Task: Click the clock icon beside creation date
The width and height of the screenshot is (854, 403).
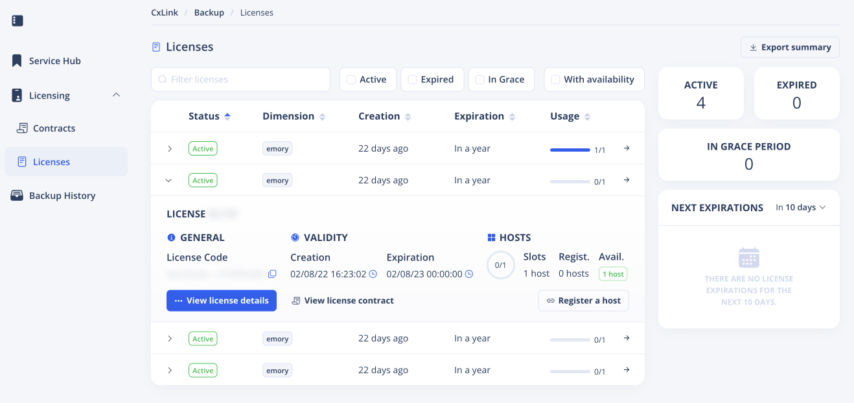Action: coord(373,274)
